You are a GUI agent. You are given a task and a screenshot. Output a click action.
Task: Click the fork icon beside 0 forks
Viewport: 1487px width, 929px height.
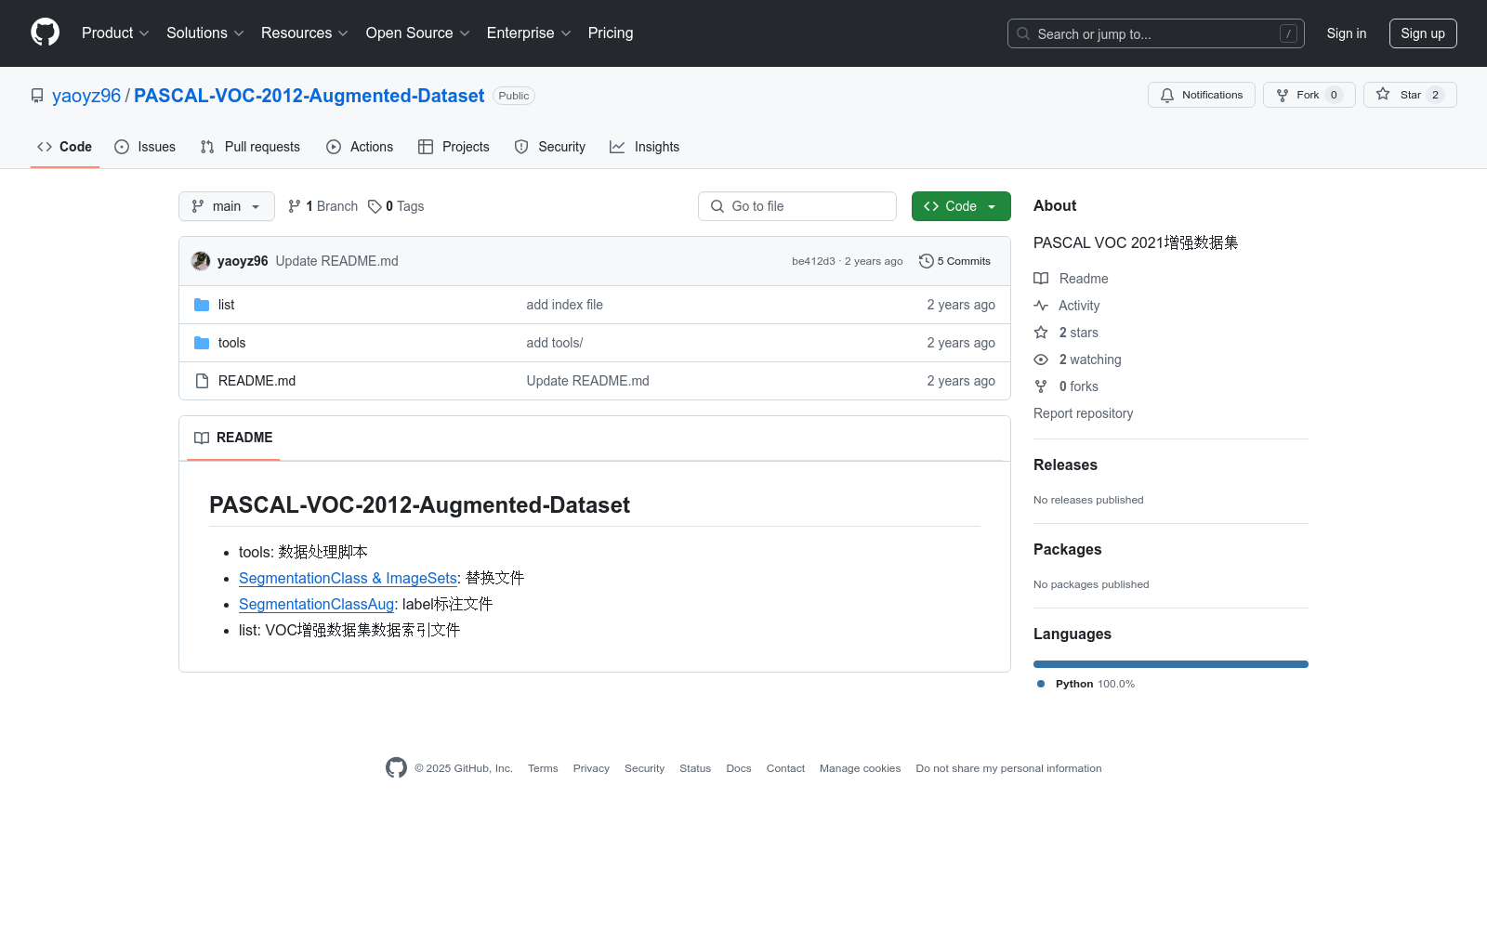coord(1041,386)
